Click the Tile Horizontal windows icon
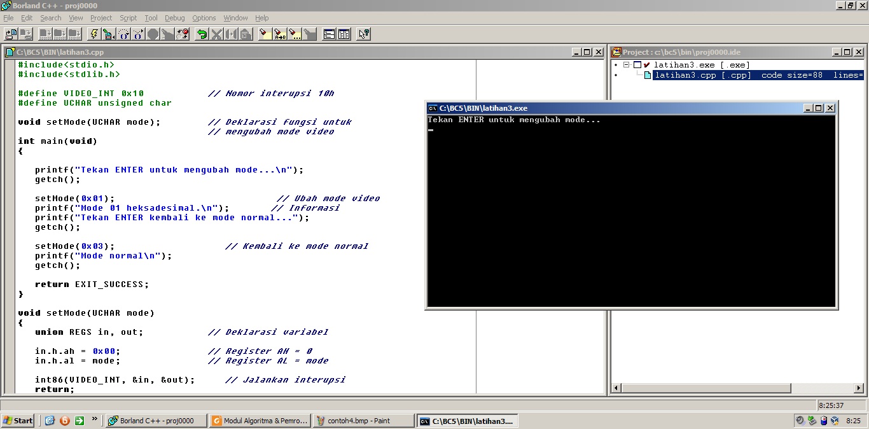 (329, 34)
